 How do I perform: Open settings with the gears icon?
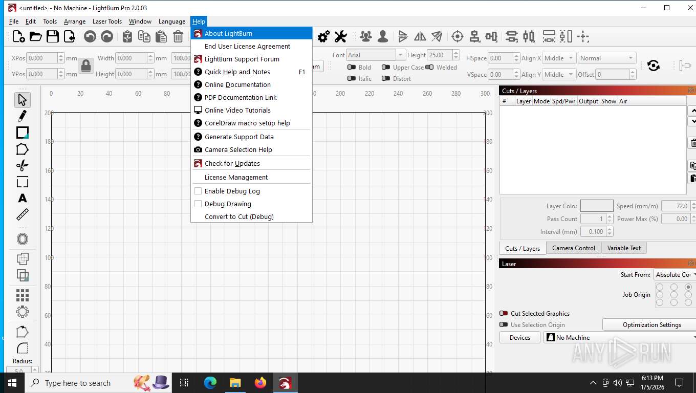pyautogui.click(x=323, y=36)
